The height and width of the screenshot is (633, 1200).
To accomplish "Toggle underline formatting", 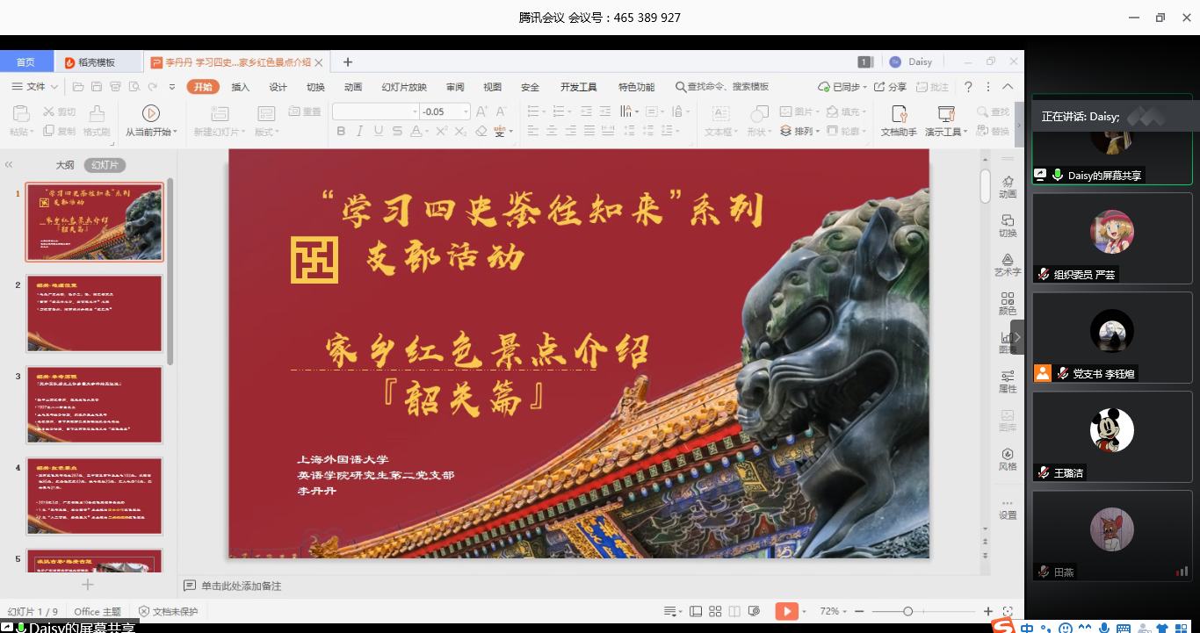I will 378,132.
